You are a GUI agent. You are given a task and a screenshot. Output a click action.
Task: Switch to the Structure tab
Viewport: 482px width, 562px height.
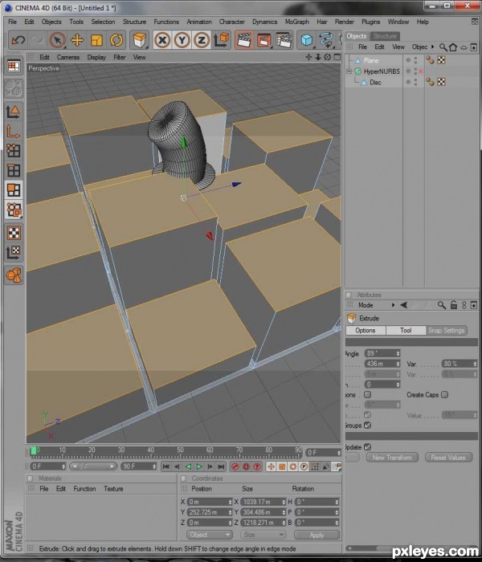coord(385,36)
